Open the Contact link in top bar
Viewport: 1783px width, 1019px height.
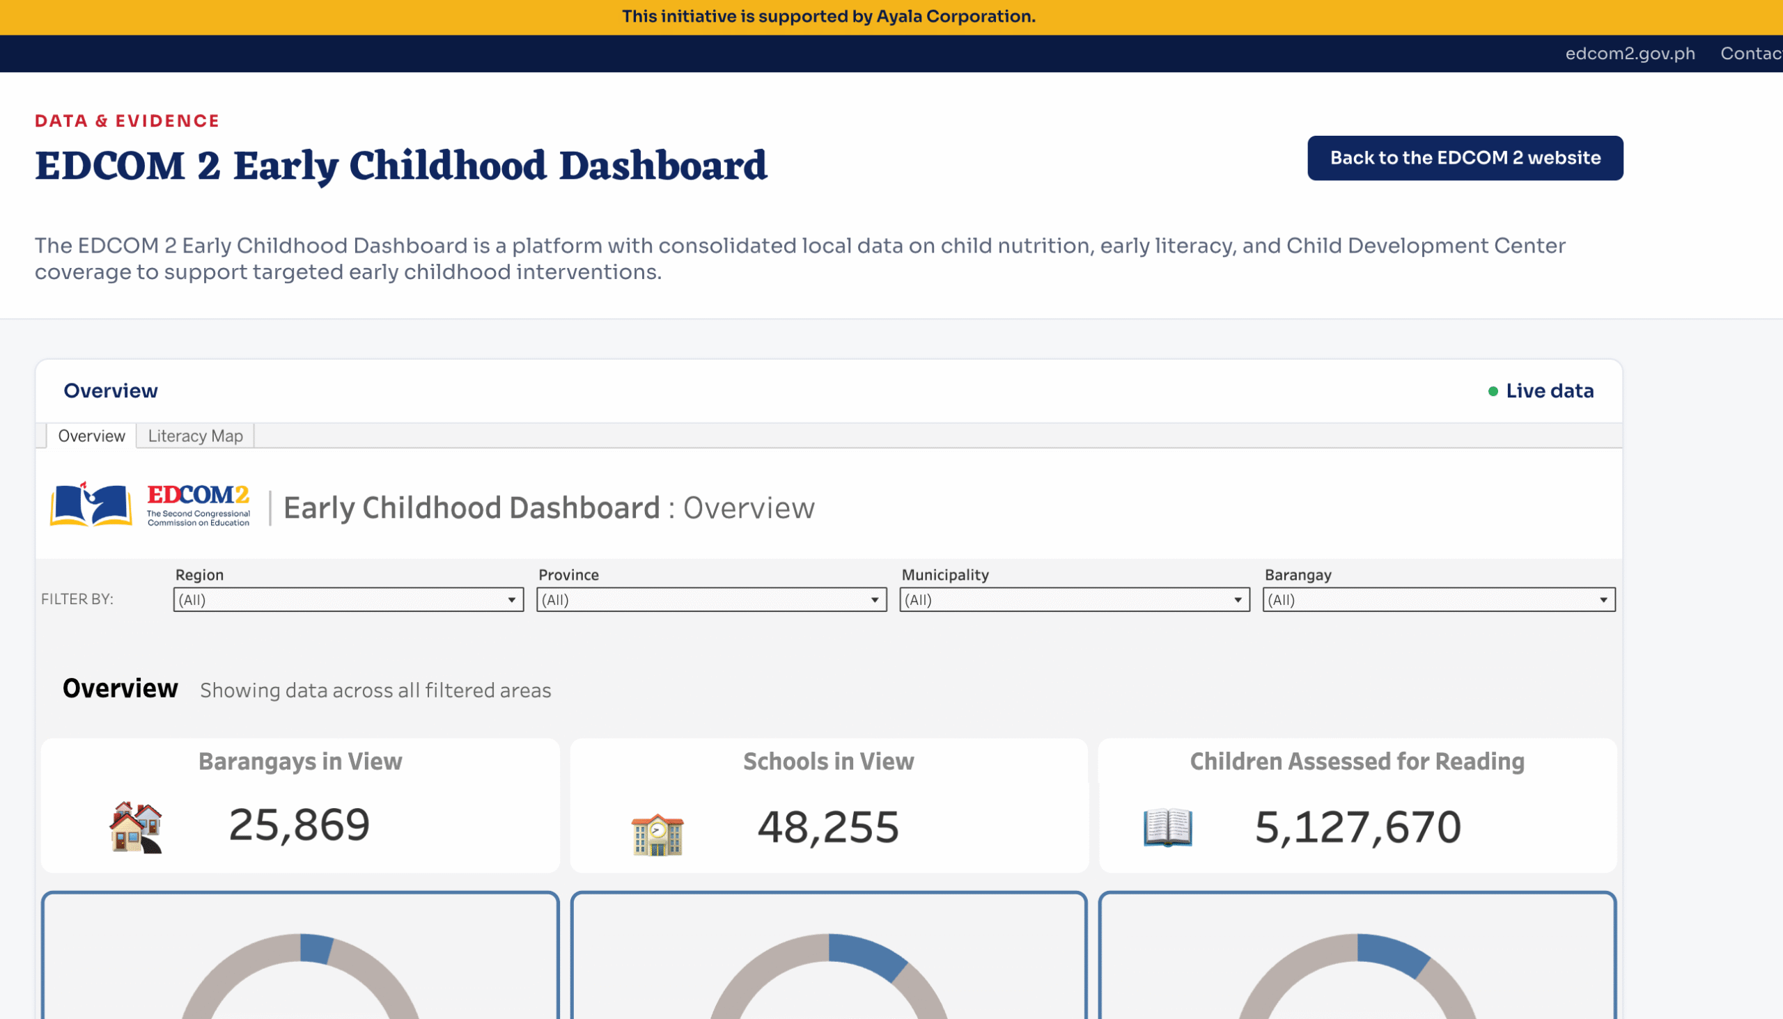pyautogui.click(x=1751, y=54)
